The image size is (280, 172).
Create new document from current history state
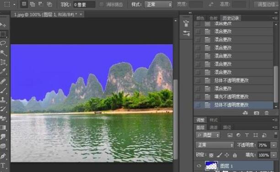pos(245,113)
